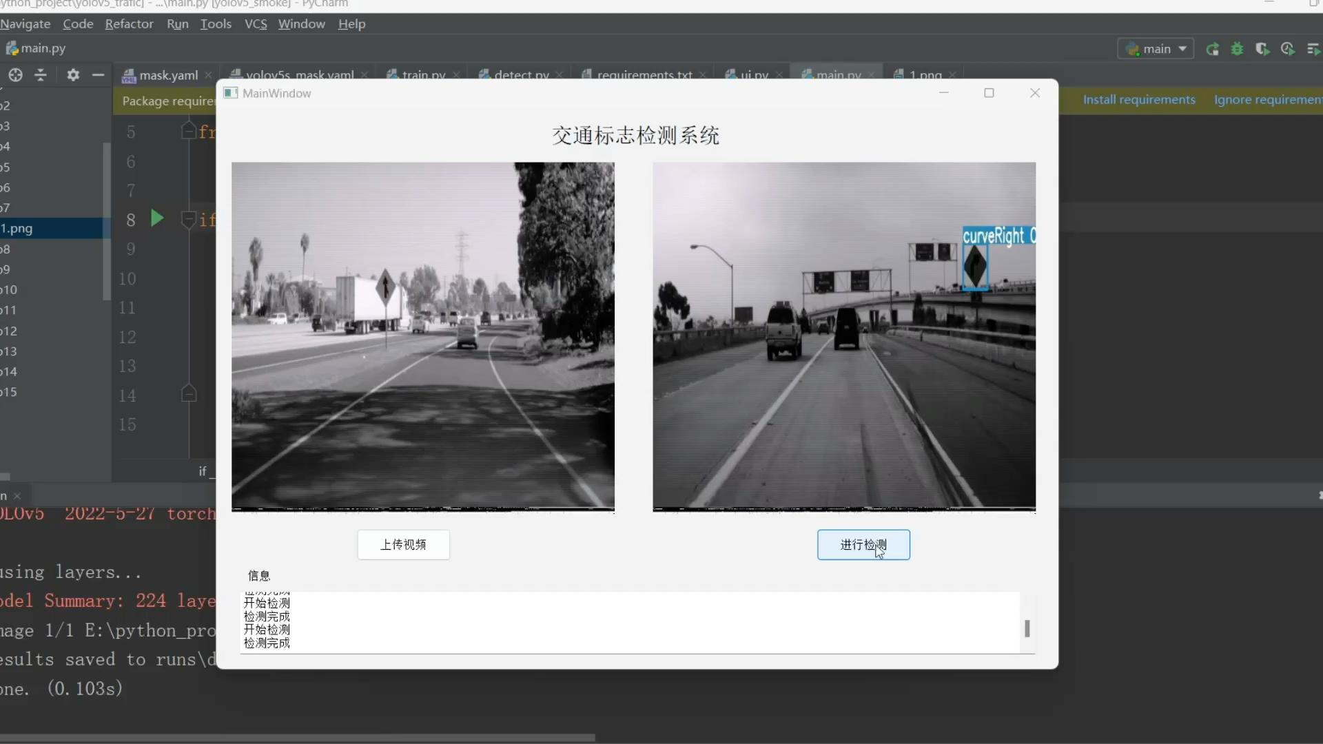1323x744 pixels.
Task: Click Install requirements link
Action: pos(1138,100)
